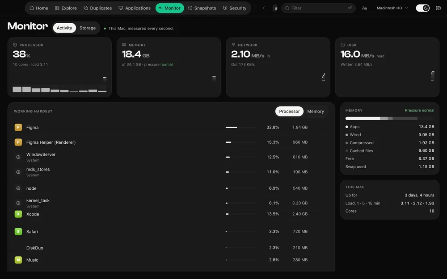Viewport: 447px width, 279px height.
Task: Click the Cores 10 row
Action: (390, 211)
